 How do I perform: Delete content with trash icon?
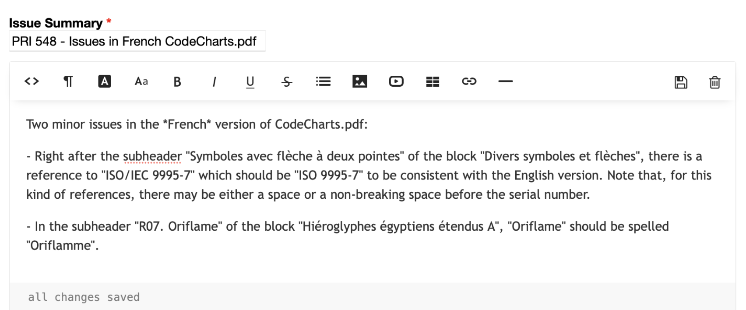[x=714, y=82]
